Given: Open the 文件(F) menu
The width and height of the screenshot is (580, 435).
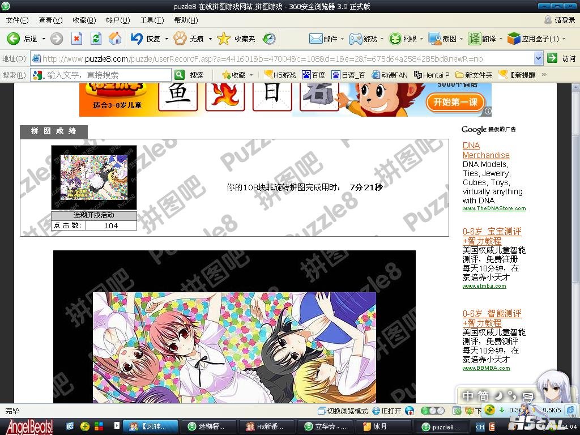Looking at the screenshot, I should (18, 20).
